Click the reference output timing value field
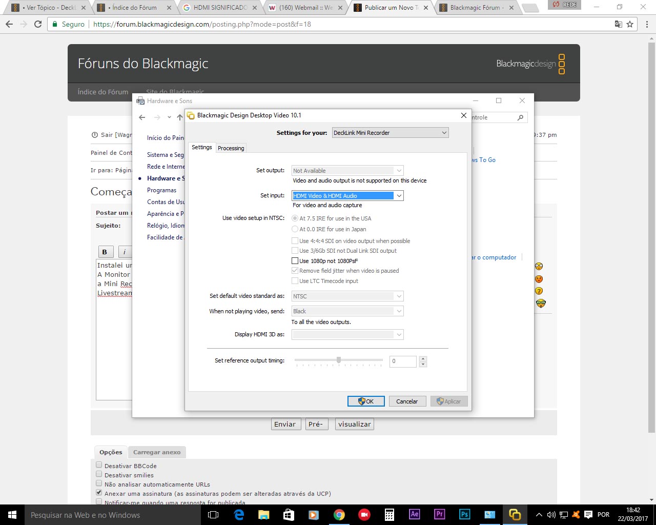 point(403,361)
